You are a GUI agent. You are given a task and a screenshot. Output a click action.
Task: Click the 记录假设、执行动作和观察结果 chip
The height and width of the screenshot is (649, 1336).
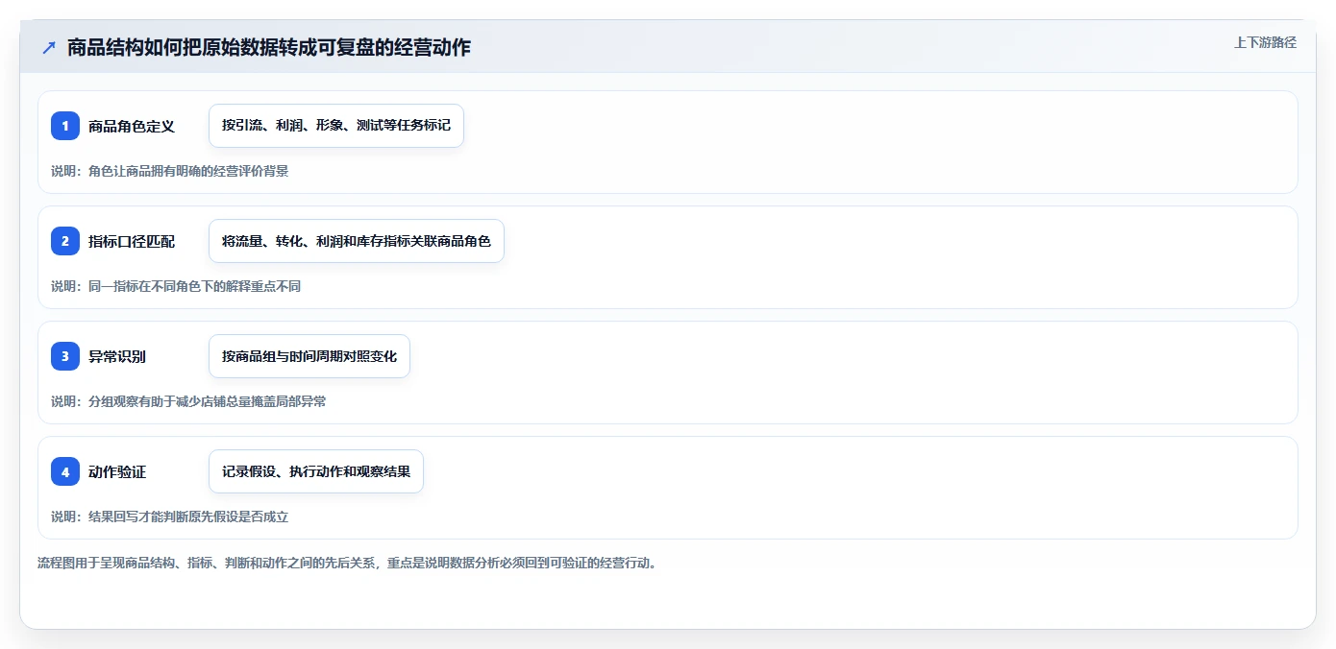click(x=316, y=471)
